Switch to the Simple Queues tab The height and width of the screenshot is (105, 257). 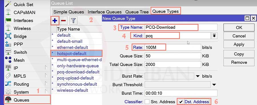[x=69, y=12]
